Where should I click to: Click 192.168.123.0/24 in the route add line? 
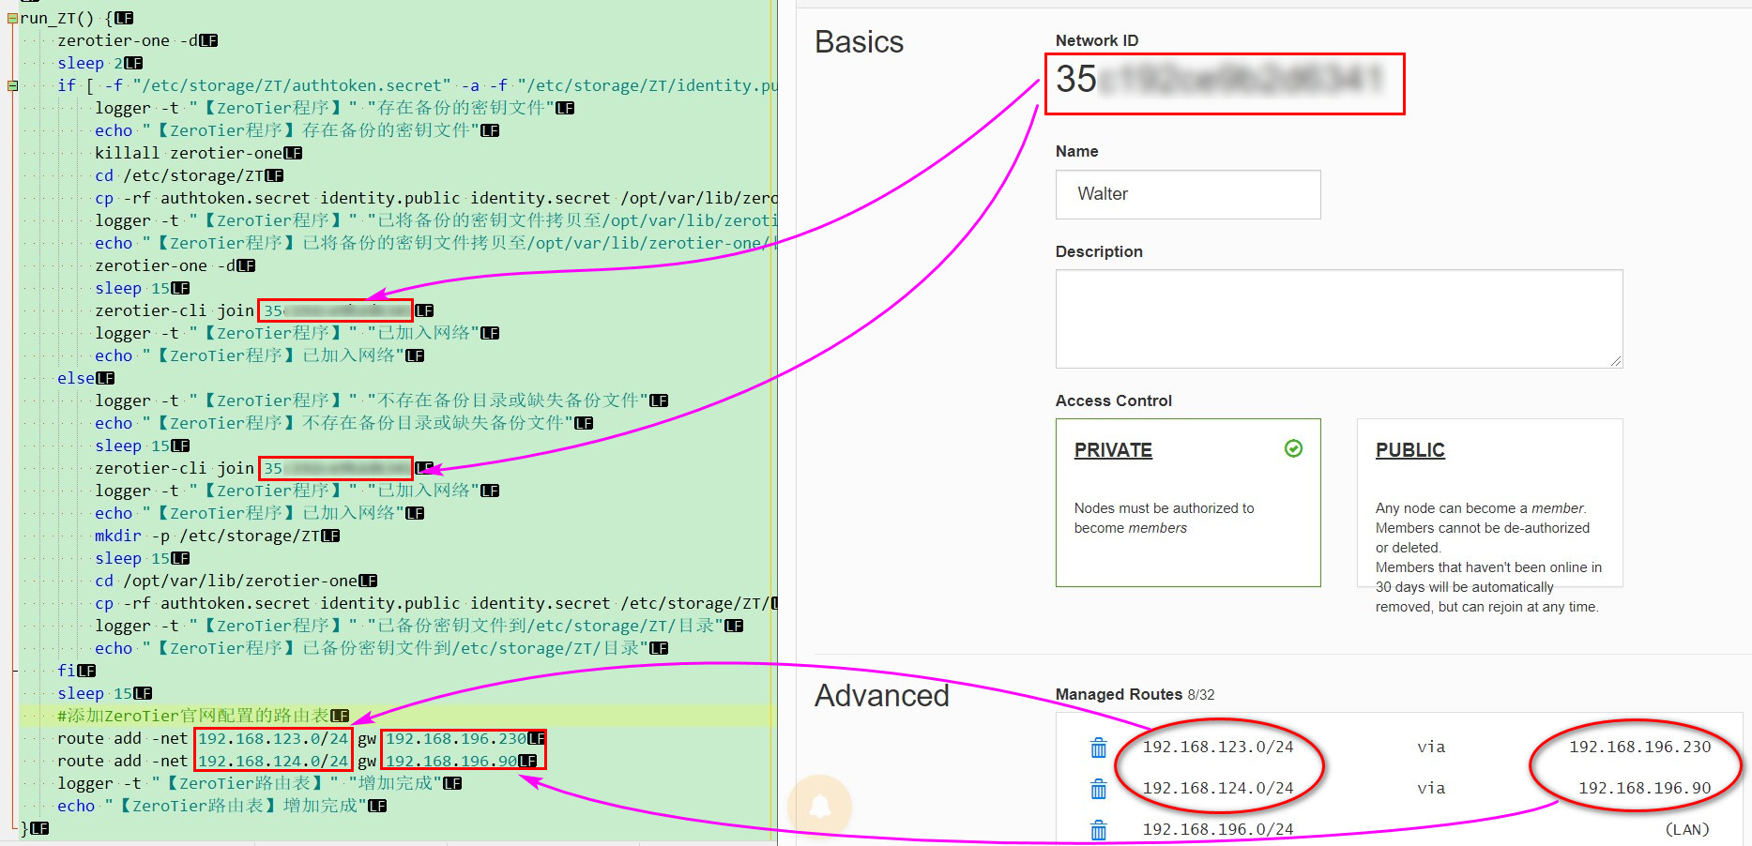273,738
